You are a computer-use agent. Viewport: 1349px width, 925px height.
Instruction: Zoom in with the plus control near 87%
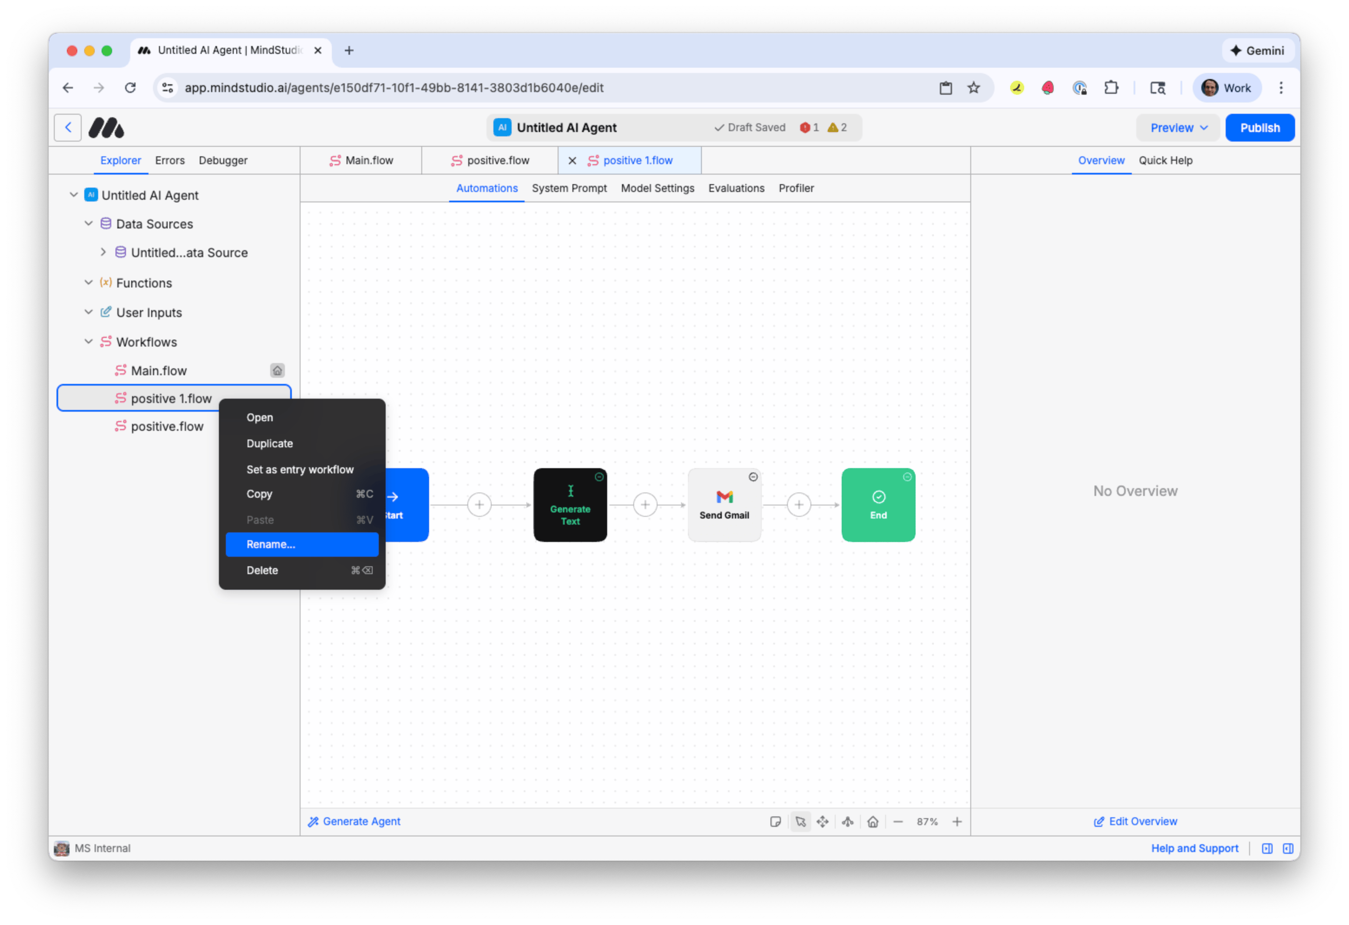957,822
